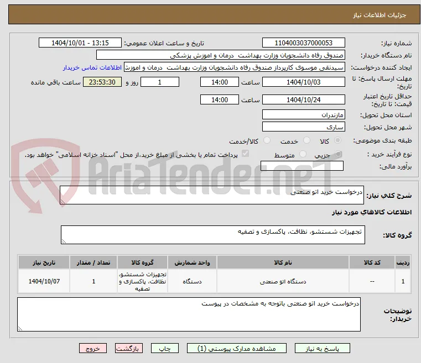This screenshot has width=421, height=363.
Task: Open the اطلاعات تماس خریدار link
Action: coord(92,68)
